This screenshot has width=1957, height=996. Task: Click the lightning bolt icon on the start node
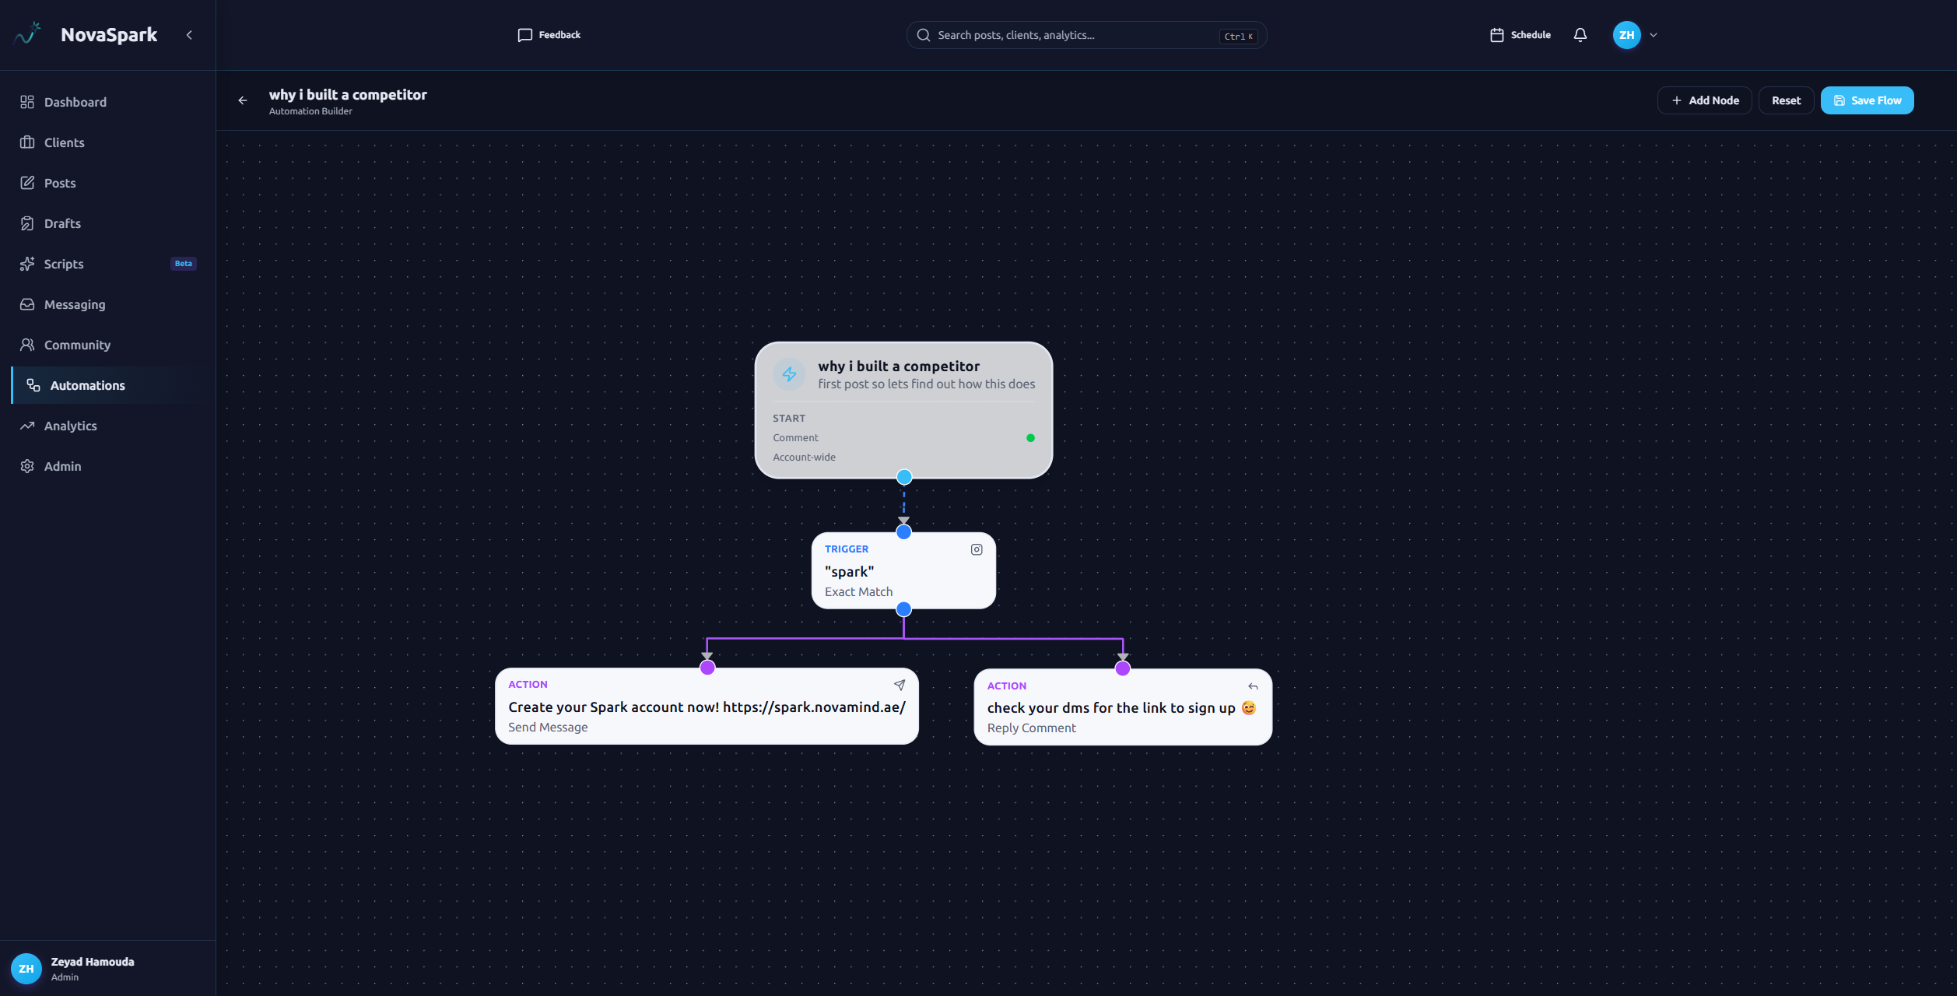point(789,374)
